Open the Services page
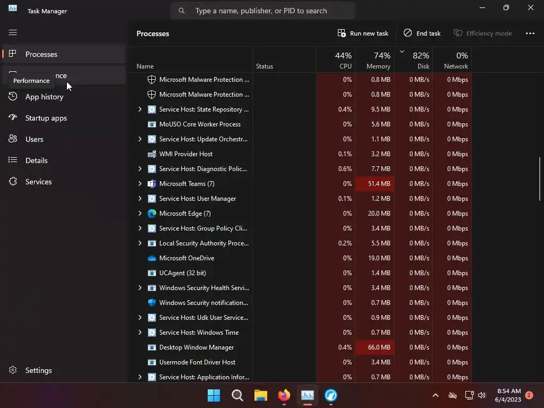This screenshot has height=408, width=544. click(64, 182)
